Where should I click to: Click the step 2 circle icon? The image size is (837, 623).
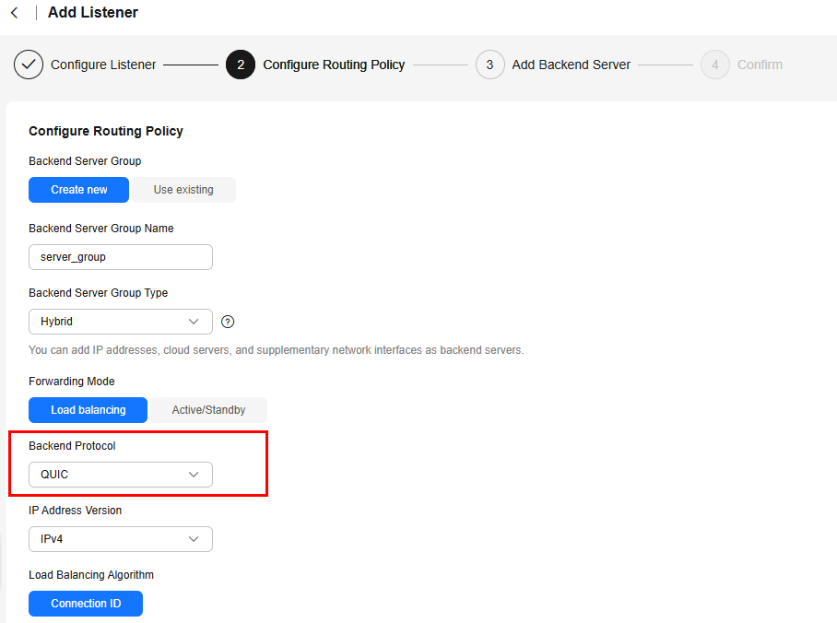pos(241,65)
